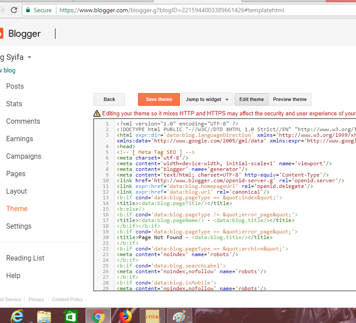Click the Preview theme button
Screen dimensions: 356x323
click(x=290, y=99)
